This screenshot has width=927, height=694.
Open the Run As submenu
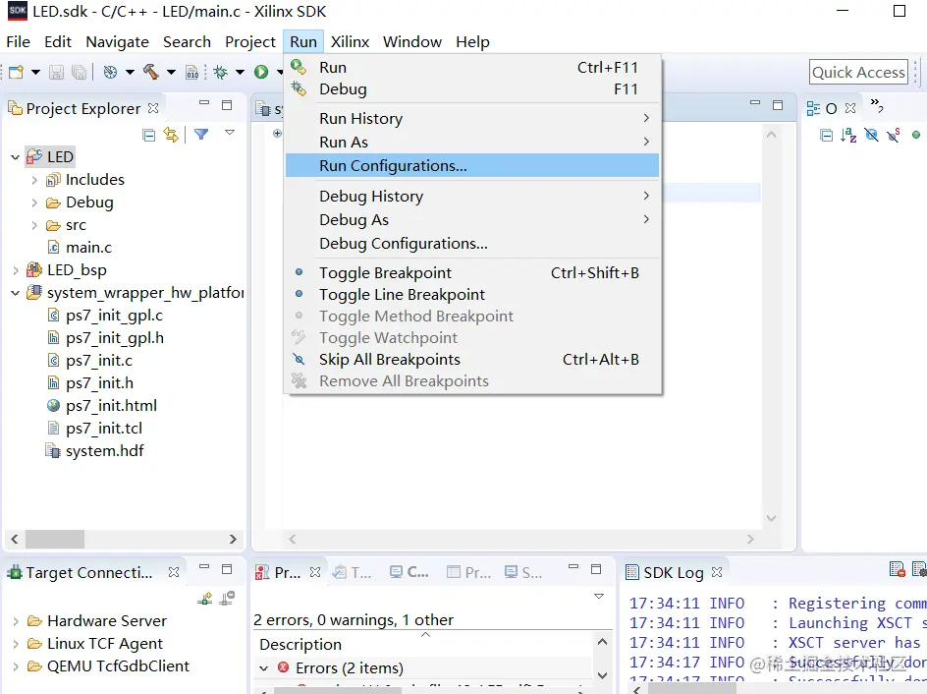tap(471, 142)
